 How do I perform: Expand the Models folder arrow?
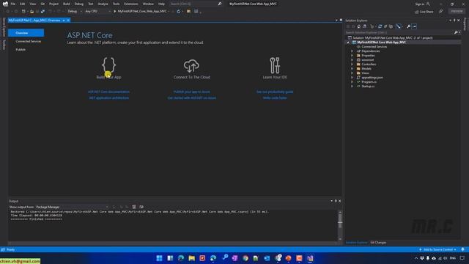coord(352,68)
